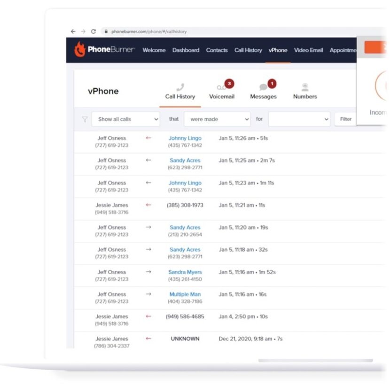This screenshot has width=390, height=388.
Task: Click the browser reload icon
Action: pos(94,31)
